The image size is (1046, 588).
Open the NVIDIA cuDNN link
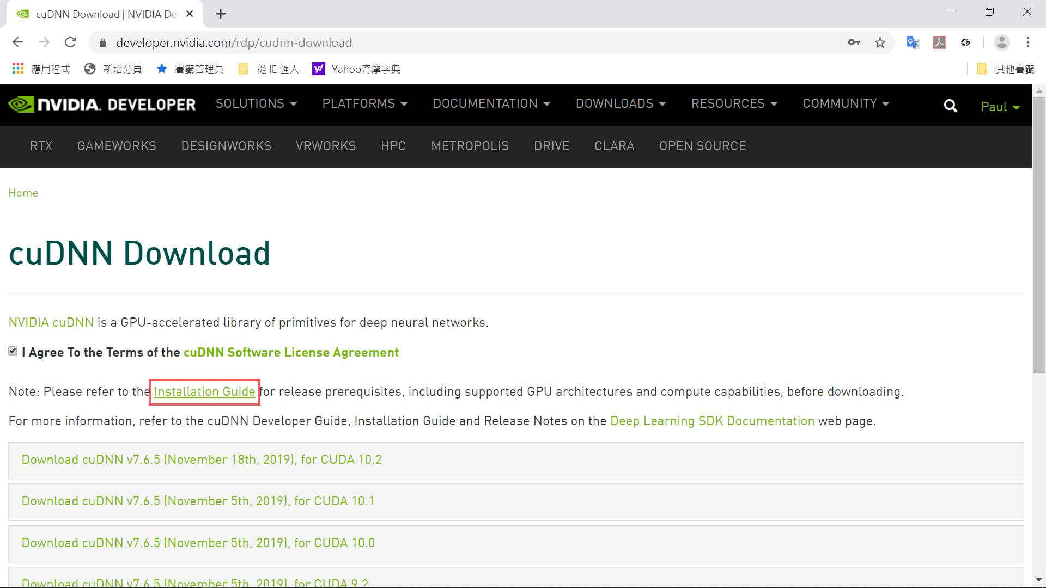51,322
